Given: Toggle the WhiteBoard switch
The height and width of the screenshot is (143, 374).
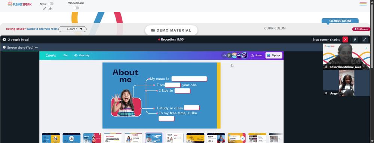Looking at the screenshot, I should pos(76,8).
